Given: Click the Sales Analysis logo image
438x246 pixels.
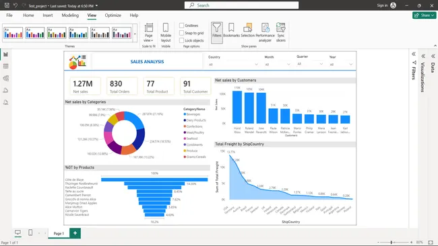Looking at the screenshot, I should tap(77, 62).
